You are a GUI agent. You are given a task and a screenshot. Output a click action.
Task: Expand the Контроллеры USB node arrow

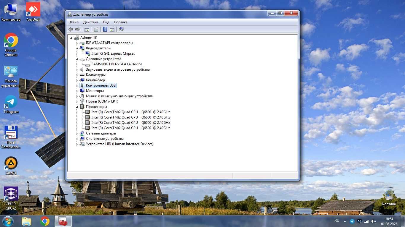(x=77, y=86)
